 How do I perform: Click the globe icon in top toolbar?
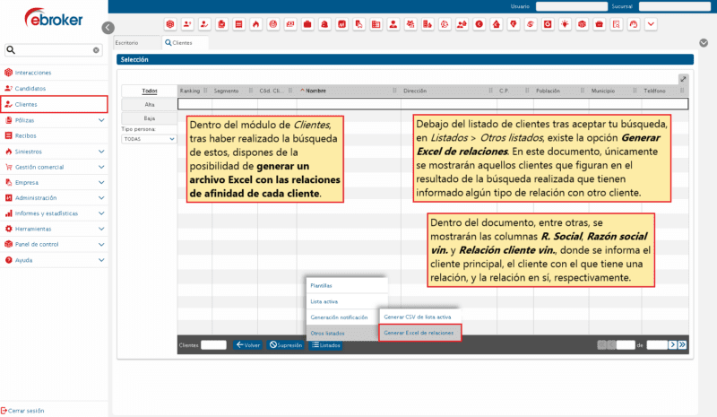(x=273, y=24)
